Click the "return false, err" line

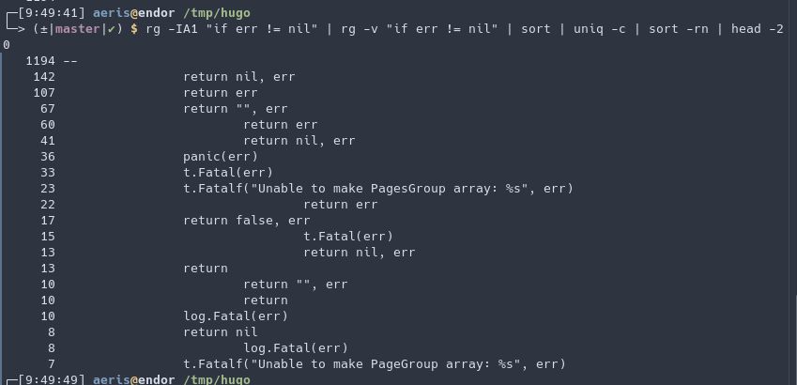[246, 221]
